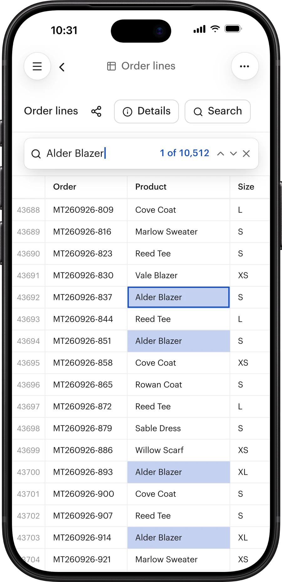282x582 pixels.
Task: Select the Order column header
Action: (x=86, y=187)
